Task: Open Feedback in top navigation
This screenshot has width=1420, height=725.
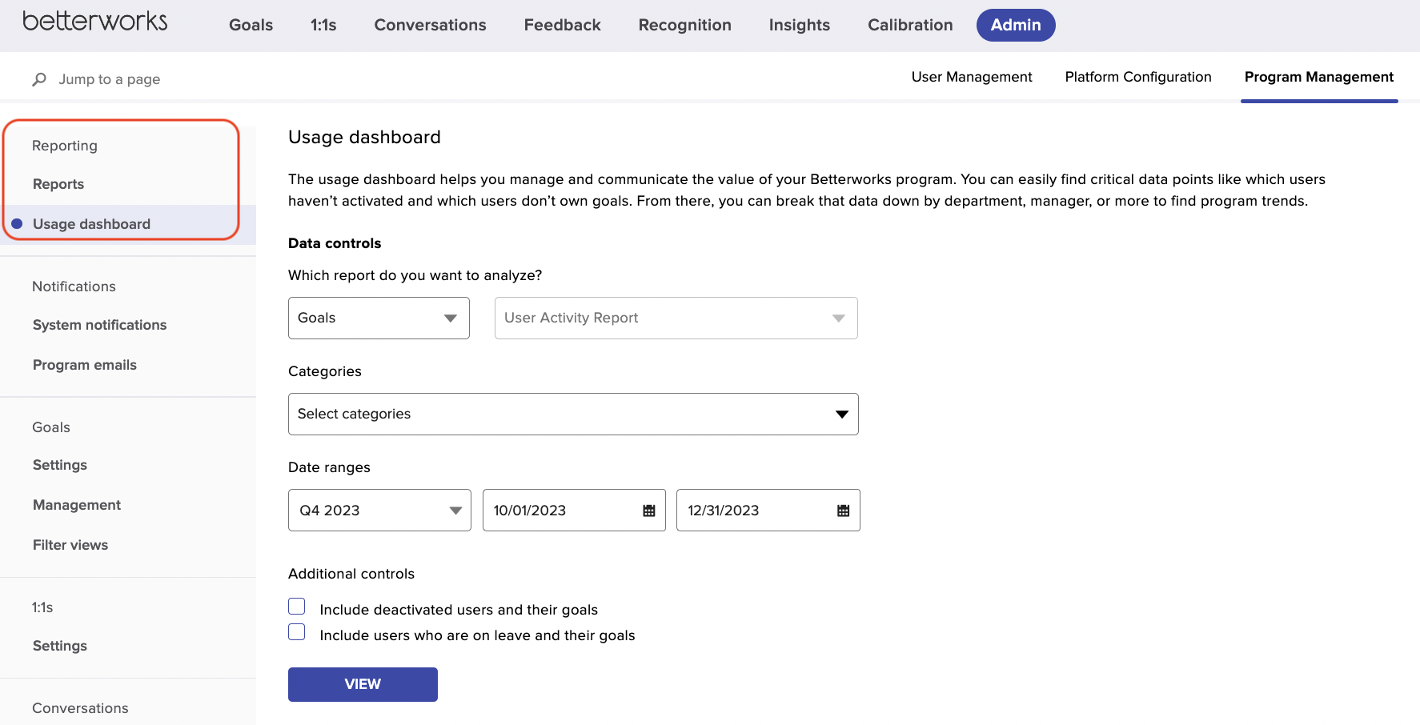Action: coord(563,25)
